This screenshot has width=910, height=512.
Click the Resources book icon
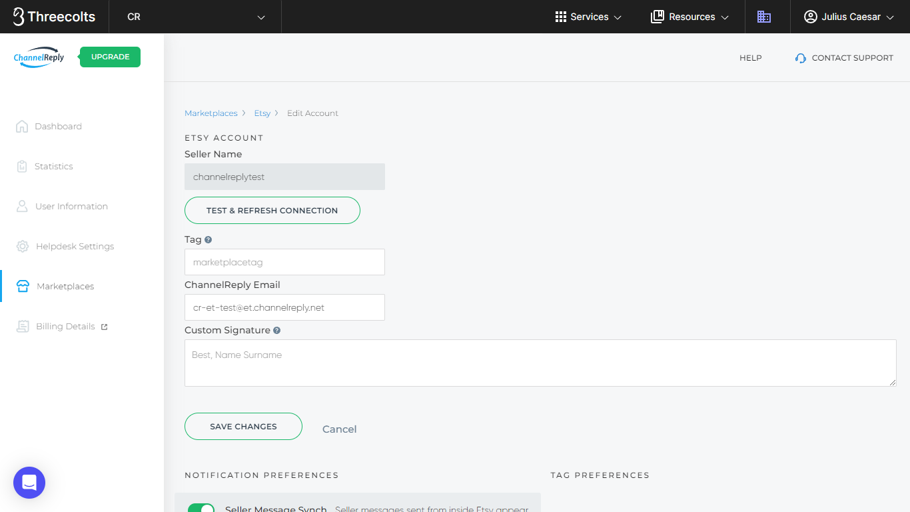point(658,17)
